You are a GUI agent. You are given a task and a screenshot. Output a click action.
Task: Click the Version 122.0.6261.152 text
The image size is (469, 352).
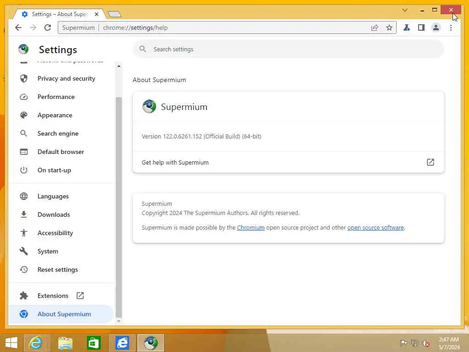(x=202, y=136)
